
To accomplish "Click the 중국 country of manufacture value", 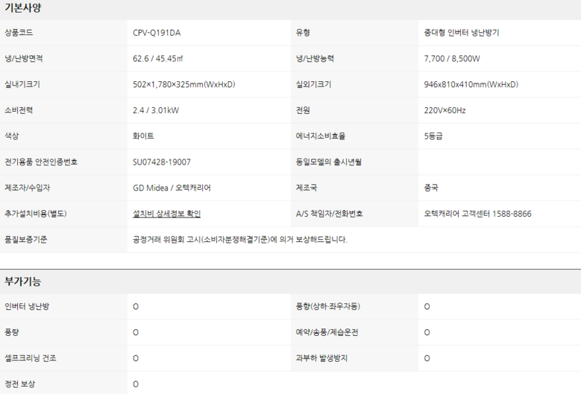I will 431,188.
